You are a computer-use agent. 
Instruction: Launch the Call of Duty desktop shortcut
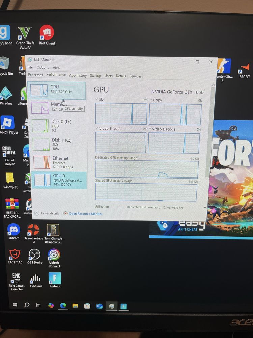(9, 155)
